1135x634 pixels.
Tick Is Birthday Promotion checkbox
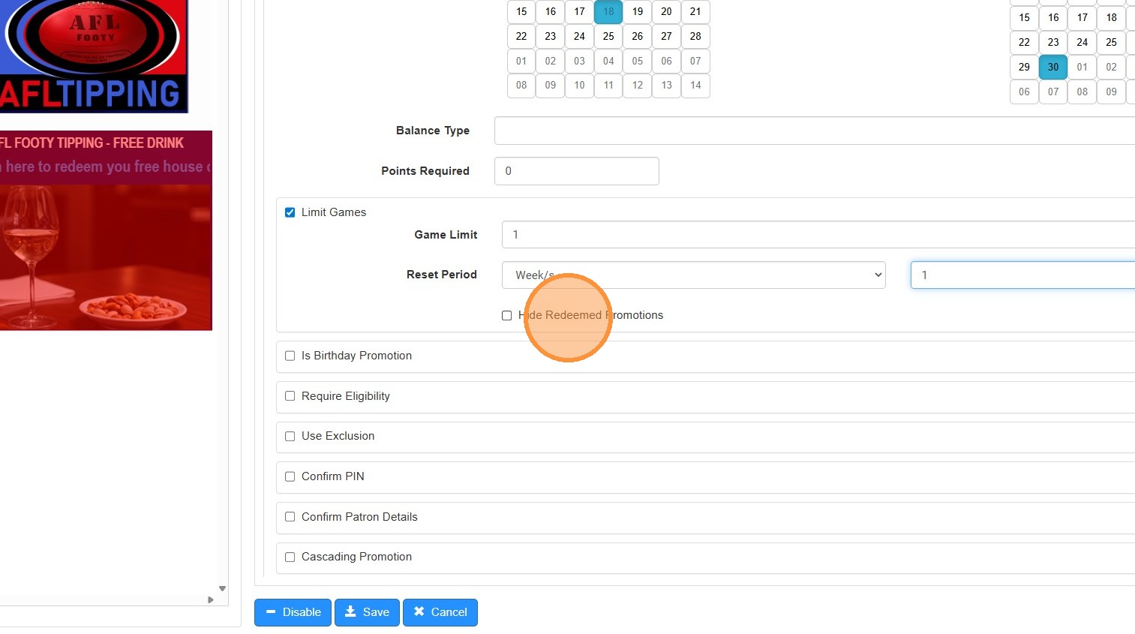pos(290,356)
